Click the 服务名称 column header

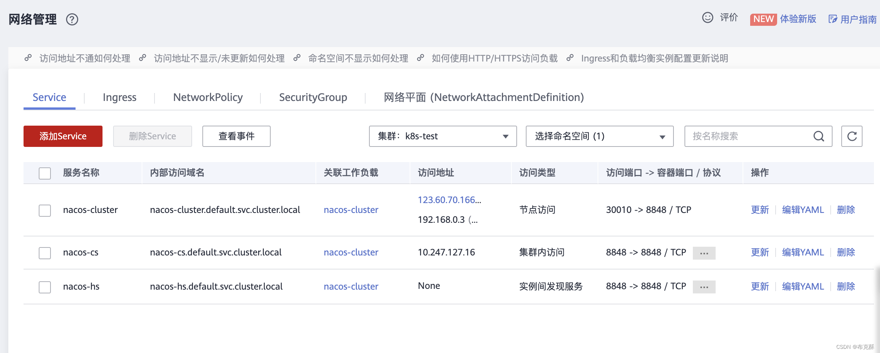pyautogui.click(x=81, y=173)
